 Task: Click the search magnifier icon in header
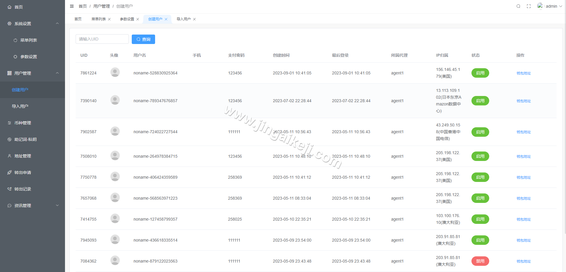pos(518,6)
